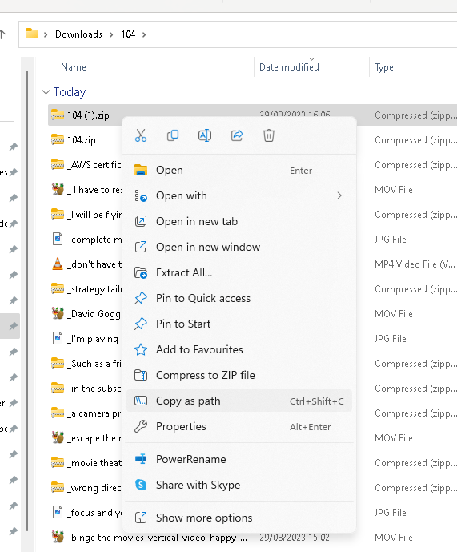Select Show more options
Viewport: 457px width, 552px height.
239,518
